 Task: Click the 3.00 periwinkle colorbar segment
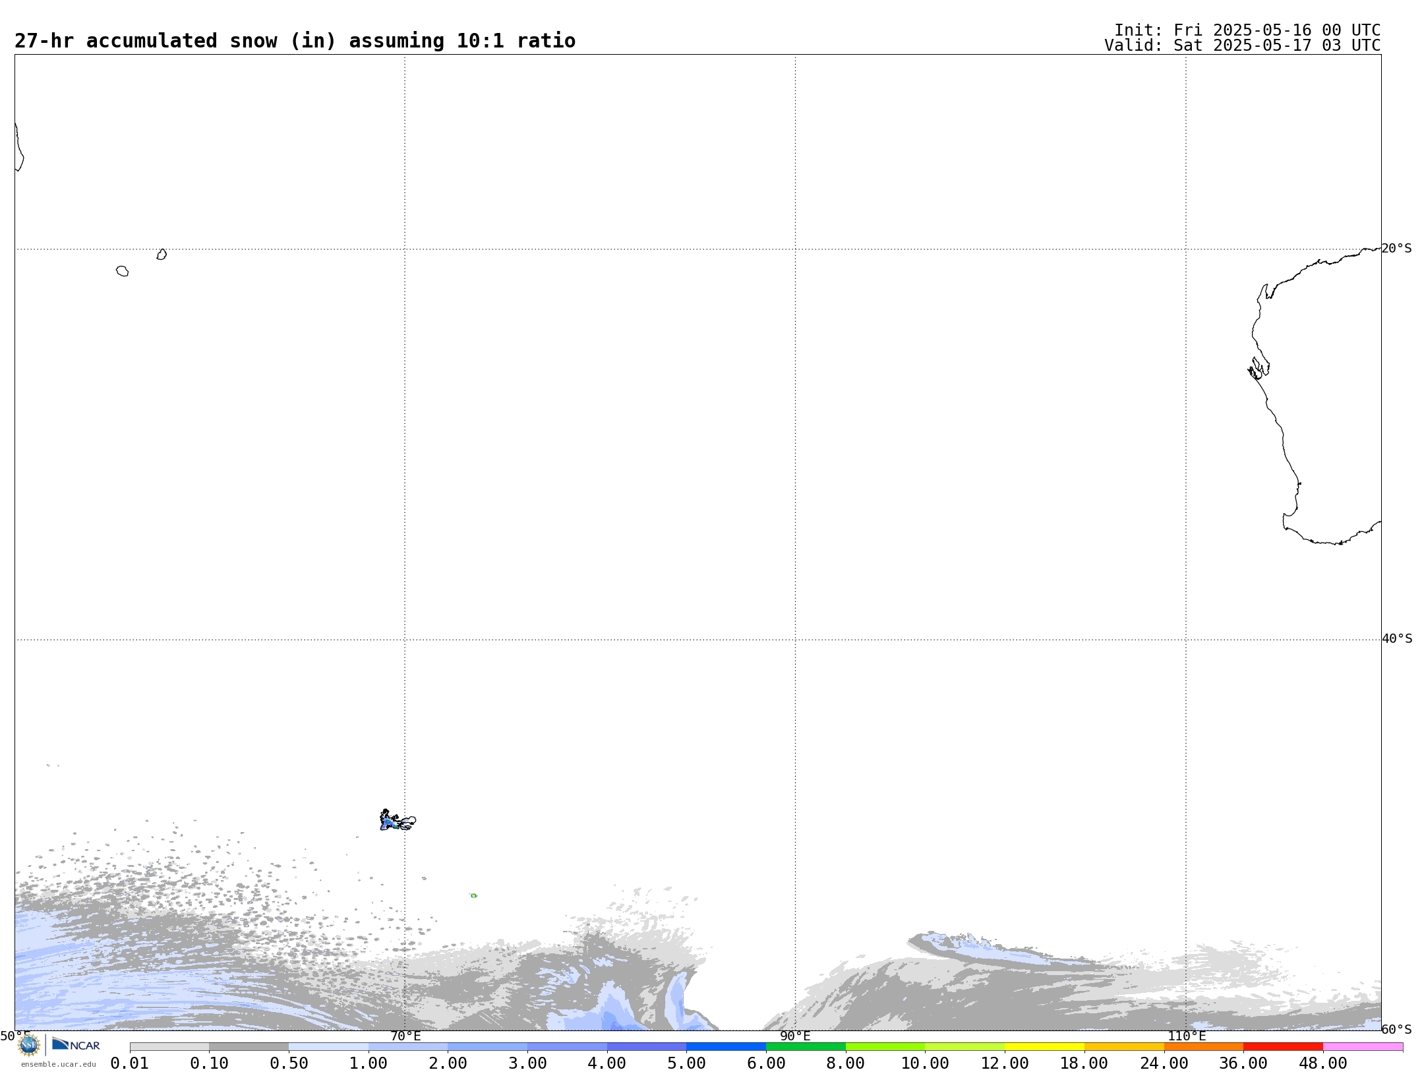coord(567,1047)
